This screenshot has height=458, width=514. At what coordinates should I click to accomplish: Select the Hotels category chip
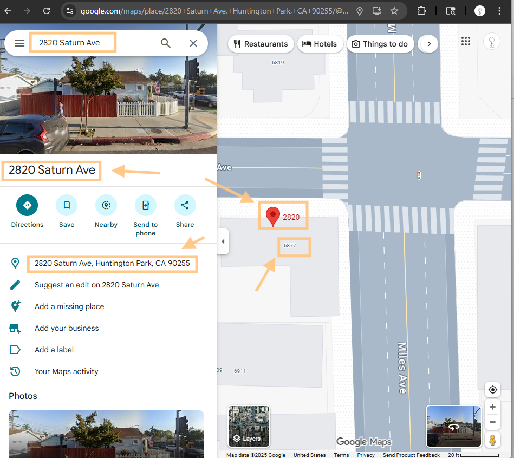tap(320, 44)
